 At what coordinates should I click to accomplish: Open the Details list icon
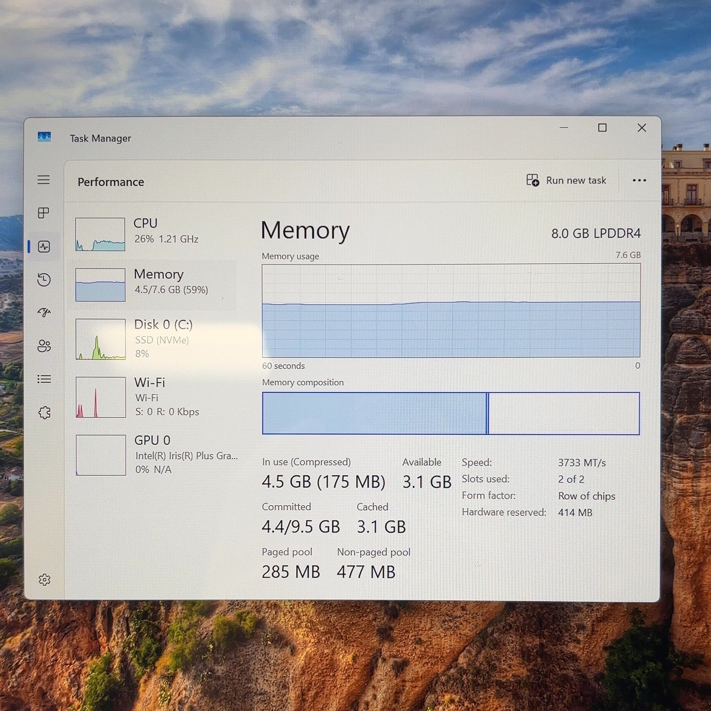point(44,379)
